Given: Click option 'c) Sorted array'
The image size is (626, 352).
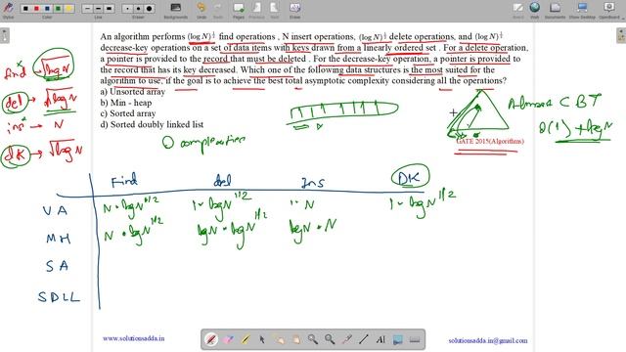Looking at the screenshot, I should click(x=128, y=113).
